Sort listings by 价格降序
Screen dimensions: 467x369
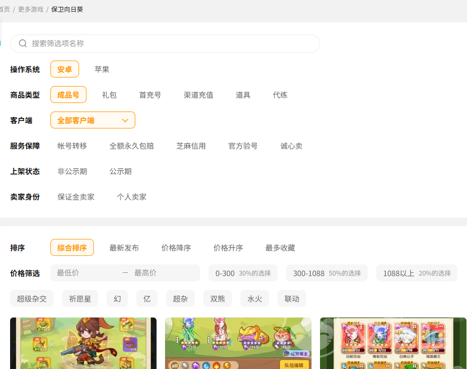click(176, 248)
